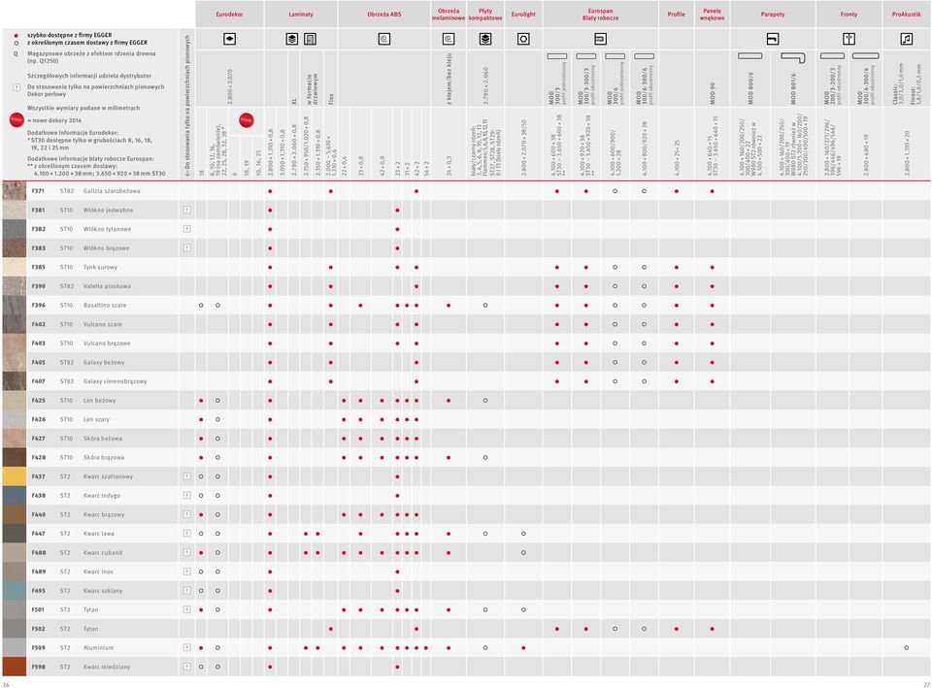The image size is (932, 688).
Task: Click the 'Włókno jedwabne' decor name
Action: 108,211
